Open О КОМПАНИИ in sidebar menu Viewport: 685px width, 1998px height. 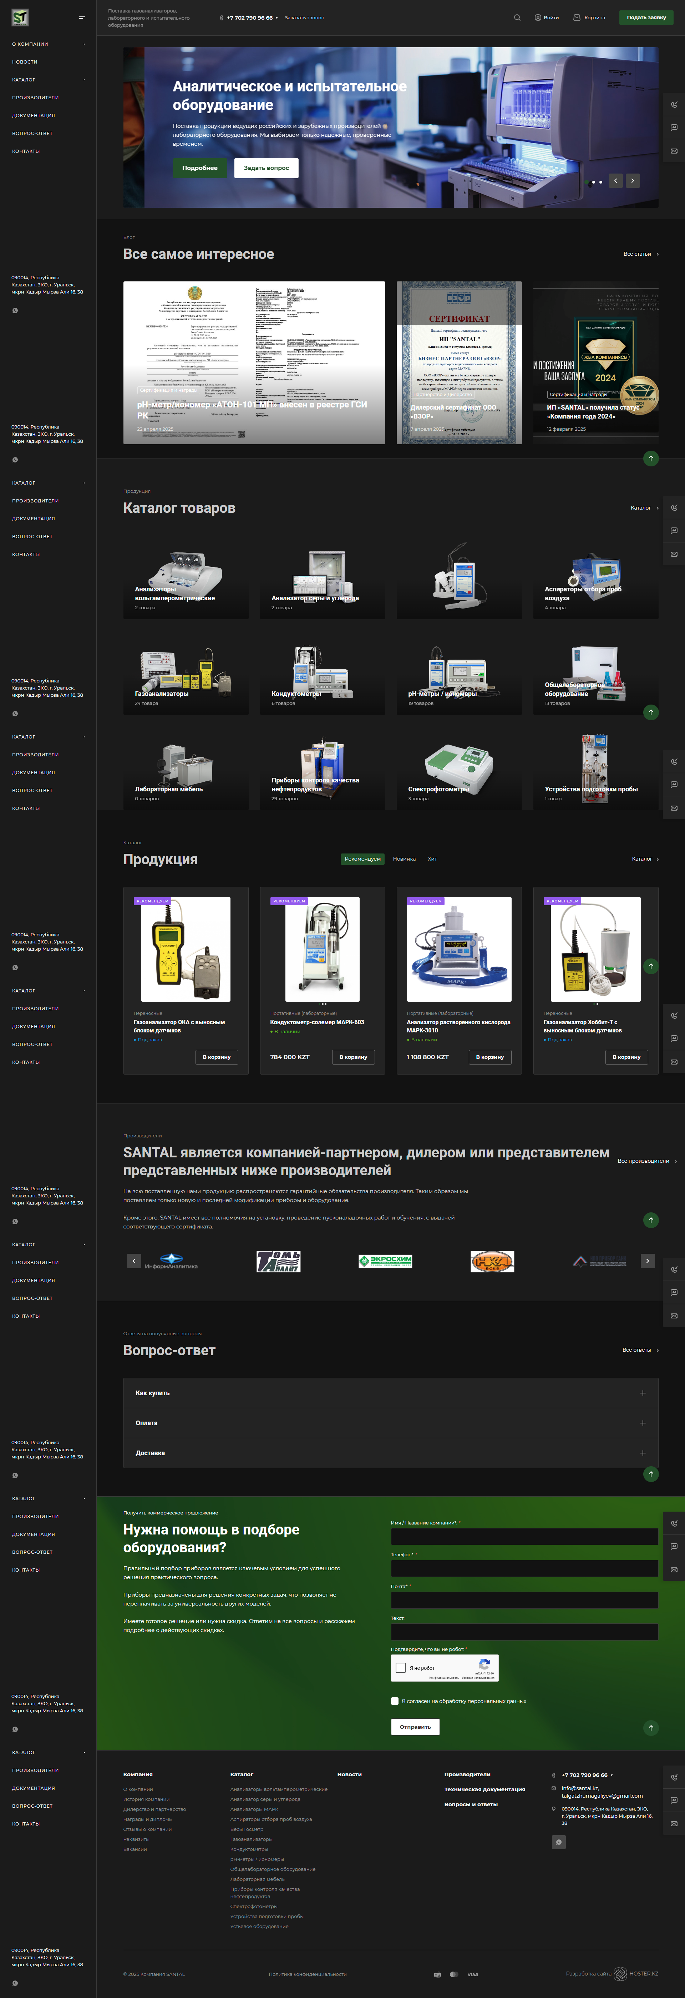tap(30, 44)
